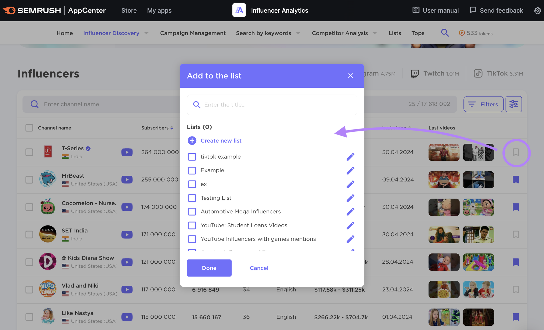Viewport: 544px width, 330px height.
Task: Toggle Cocomelon bookmark icon
Action: [x=516, y=207]
